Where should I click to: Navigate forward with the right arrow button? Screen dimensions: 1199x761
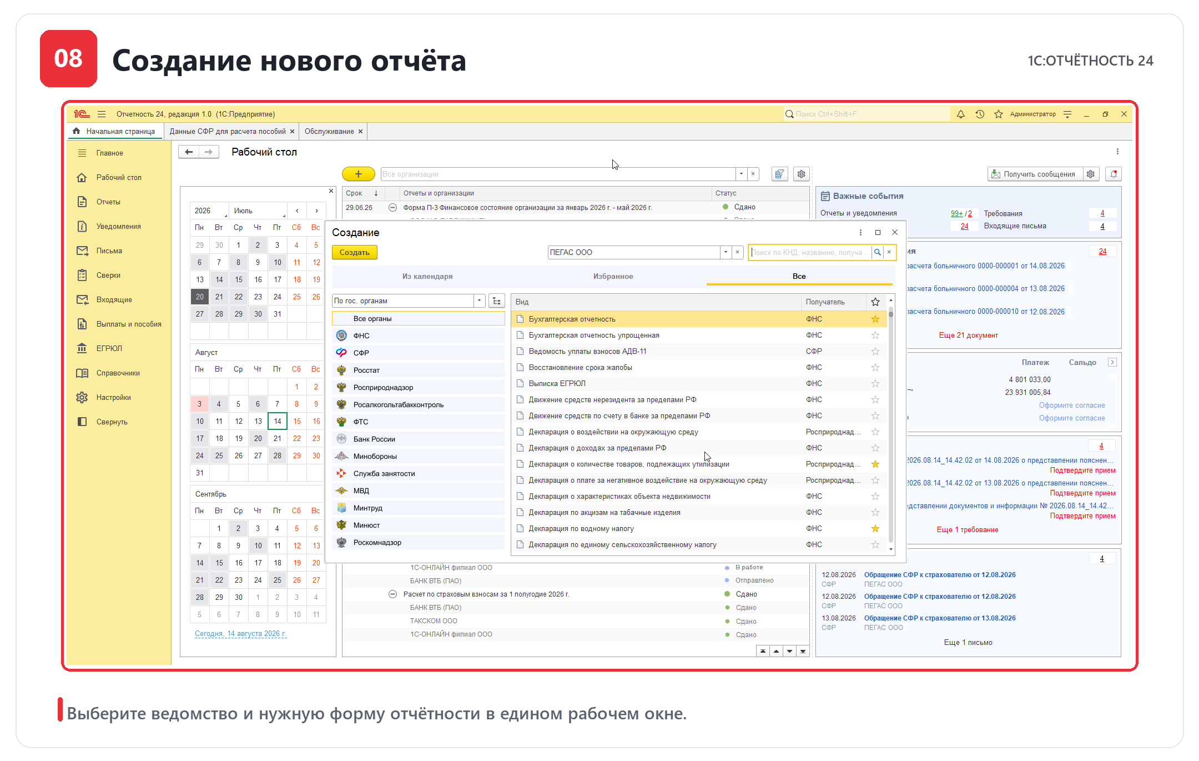pos(209,152)
